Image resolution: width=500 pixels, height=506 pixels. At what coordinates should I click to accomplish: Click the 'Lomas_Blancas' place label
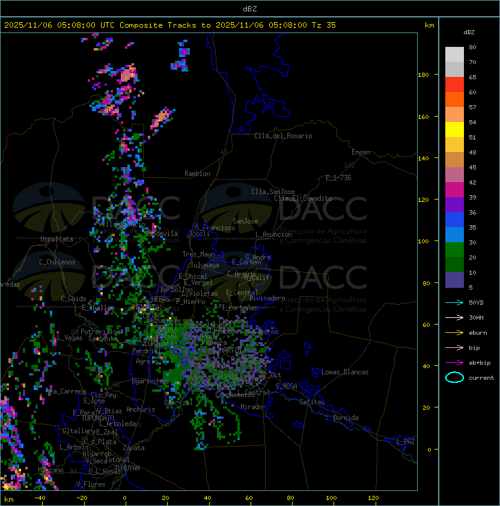(x=345, y=372)
